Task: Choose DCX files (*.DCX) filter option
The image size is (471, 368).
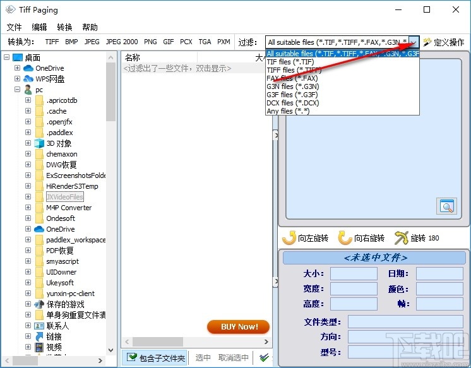Action: click(342, 103)
